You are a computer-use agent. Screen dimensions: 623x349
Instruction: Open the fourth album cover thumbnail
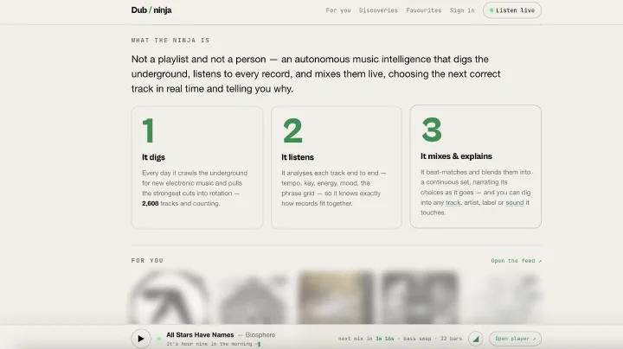point(420,297)
